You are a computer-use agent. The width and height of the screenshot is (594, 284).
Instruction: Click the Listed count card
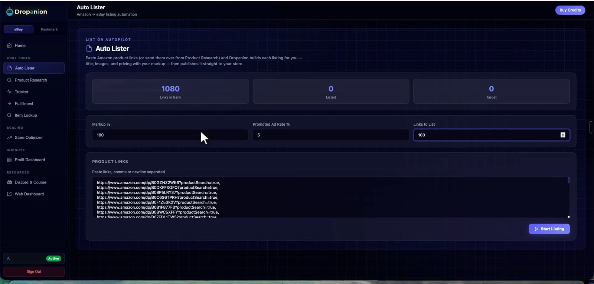coord(331,91)
